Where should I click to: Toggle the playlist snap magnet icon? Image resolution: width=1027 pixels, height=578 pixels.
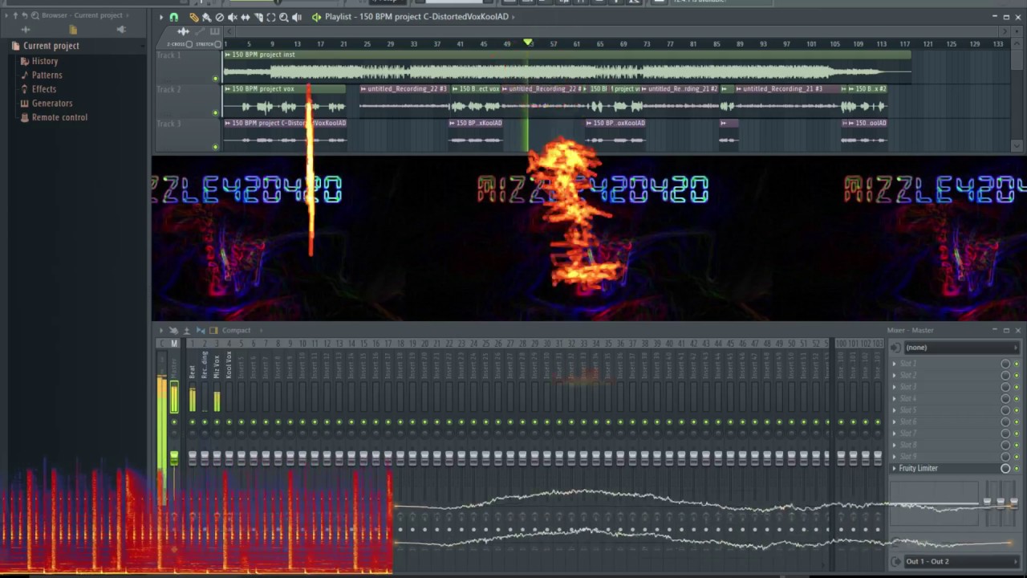click(x=173, y=17)
